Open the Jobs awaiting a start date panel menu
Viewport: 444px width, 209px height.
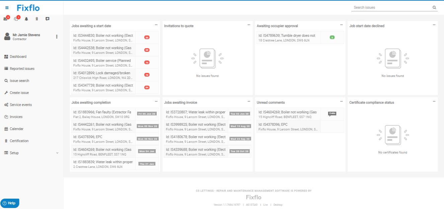pyautogui.click(x=156, y=25)
